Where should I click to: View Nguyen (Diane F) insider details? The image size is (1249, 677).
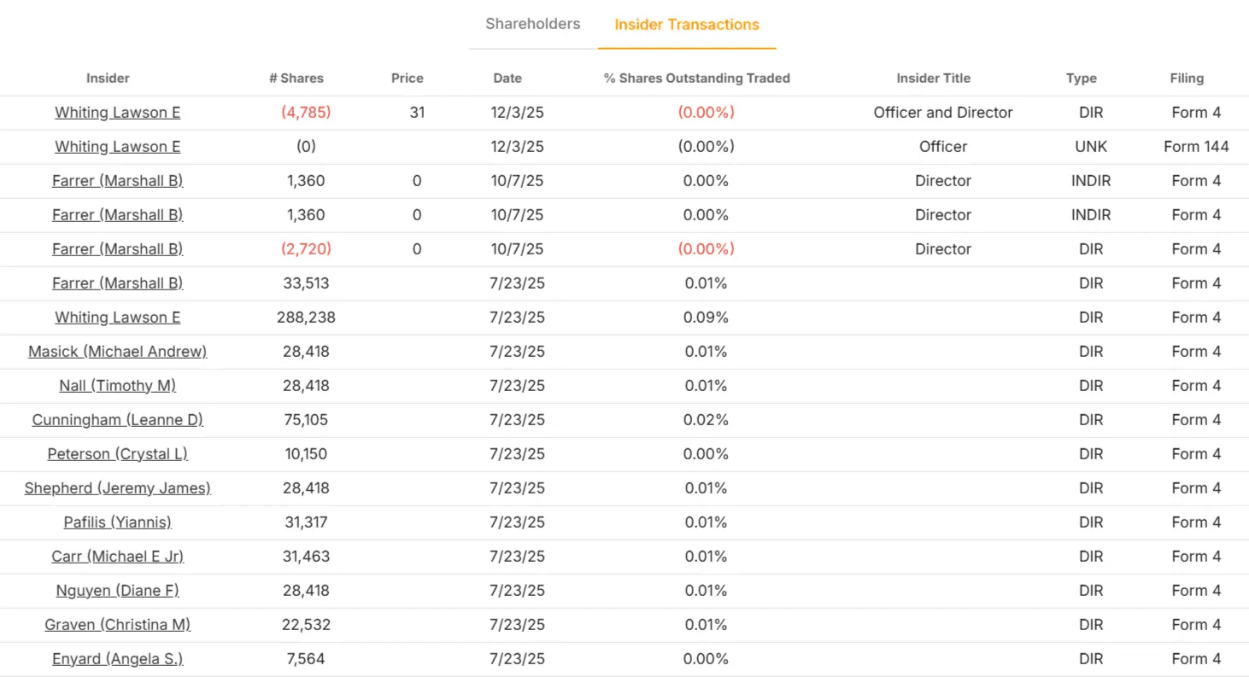(x=117, y=591)
